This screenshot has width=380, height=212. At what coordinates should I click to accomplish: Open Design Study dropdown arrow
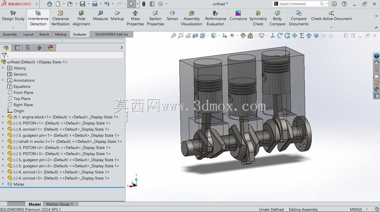click(13, 28)
